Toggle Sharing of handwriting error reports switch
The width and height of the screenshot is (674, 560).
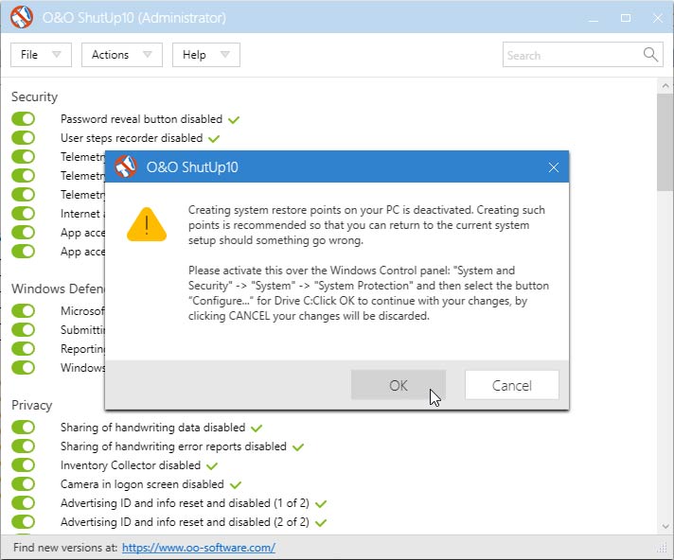(x=24, y=446)
